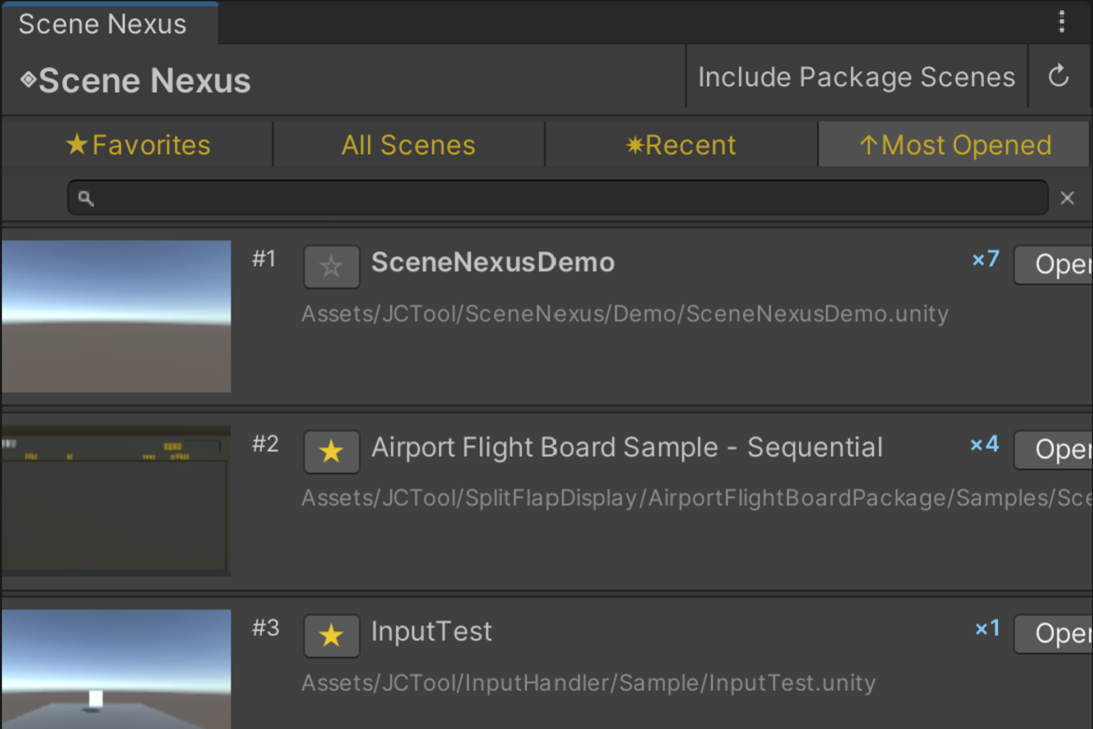Open the Scene Nexus window options menu
1093x729 pixels.
tap(1061, 22)
